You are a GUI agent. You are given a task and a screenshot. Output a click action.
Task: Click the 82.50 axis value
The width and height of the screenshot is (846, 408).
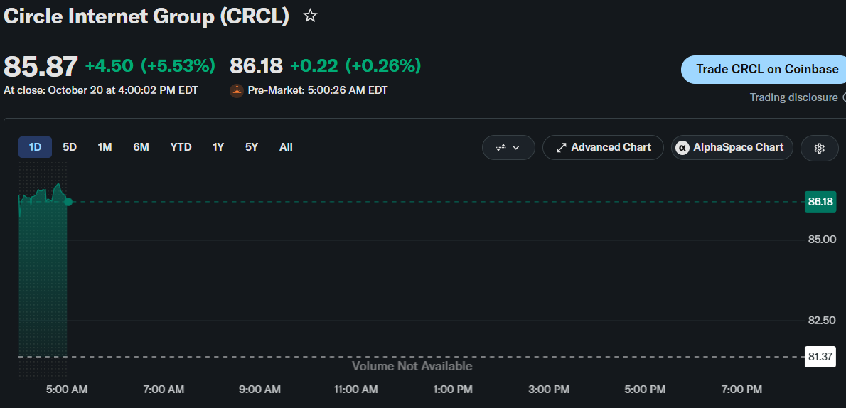822,321
